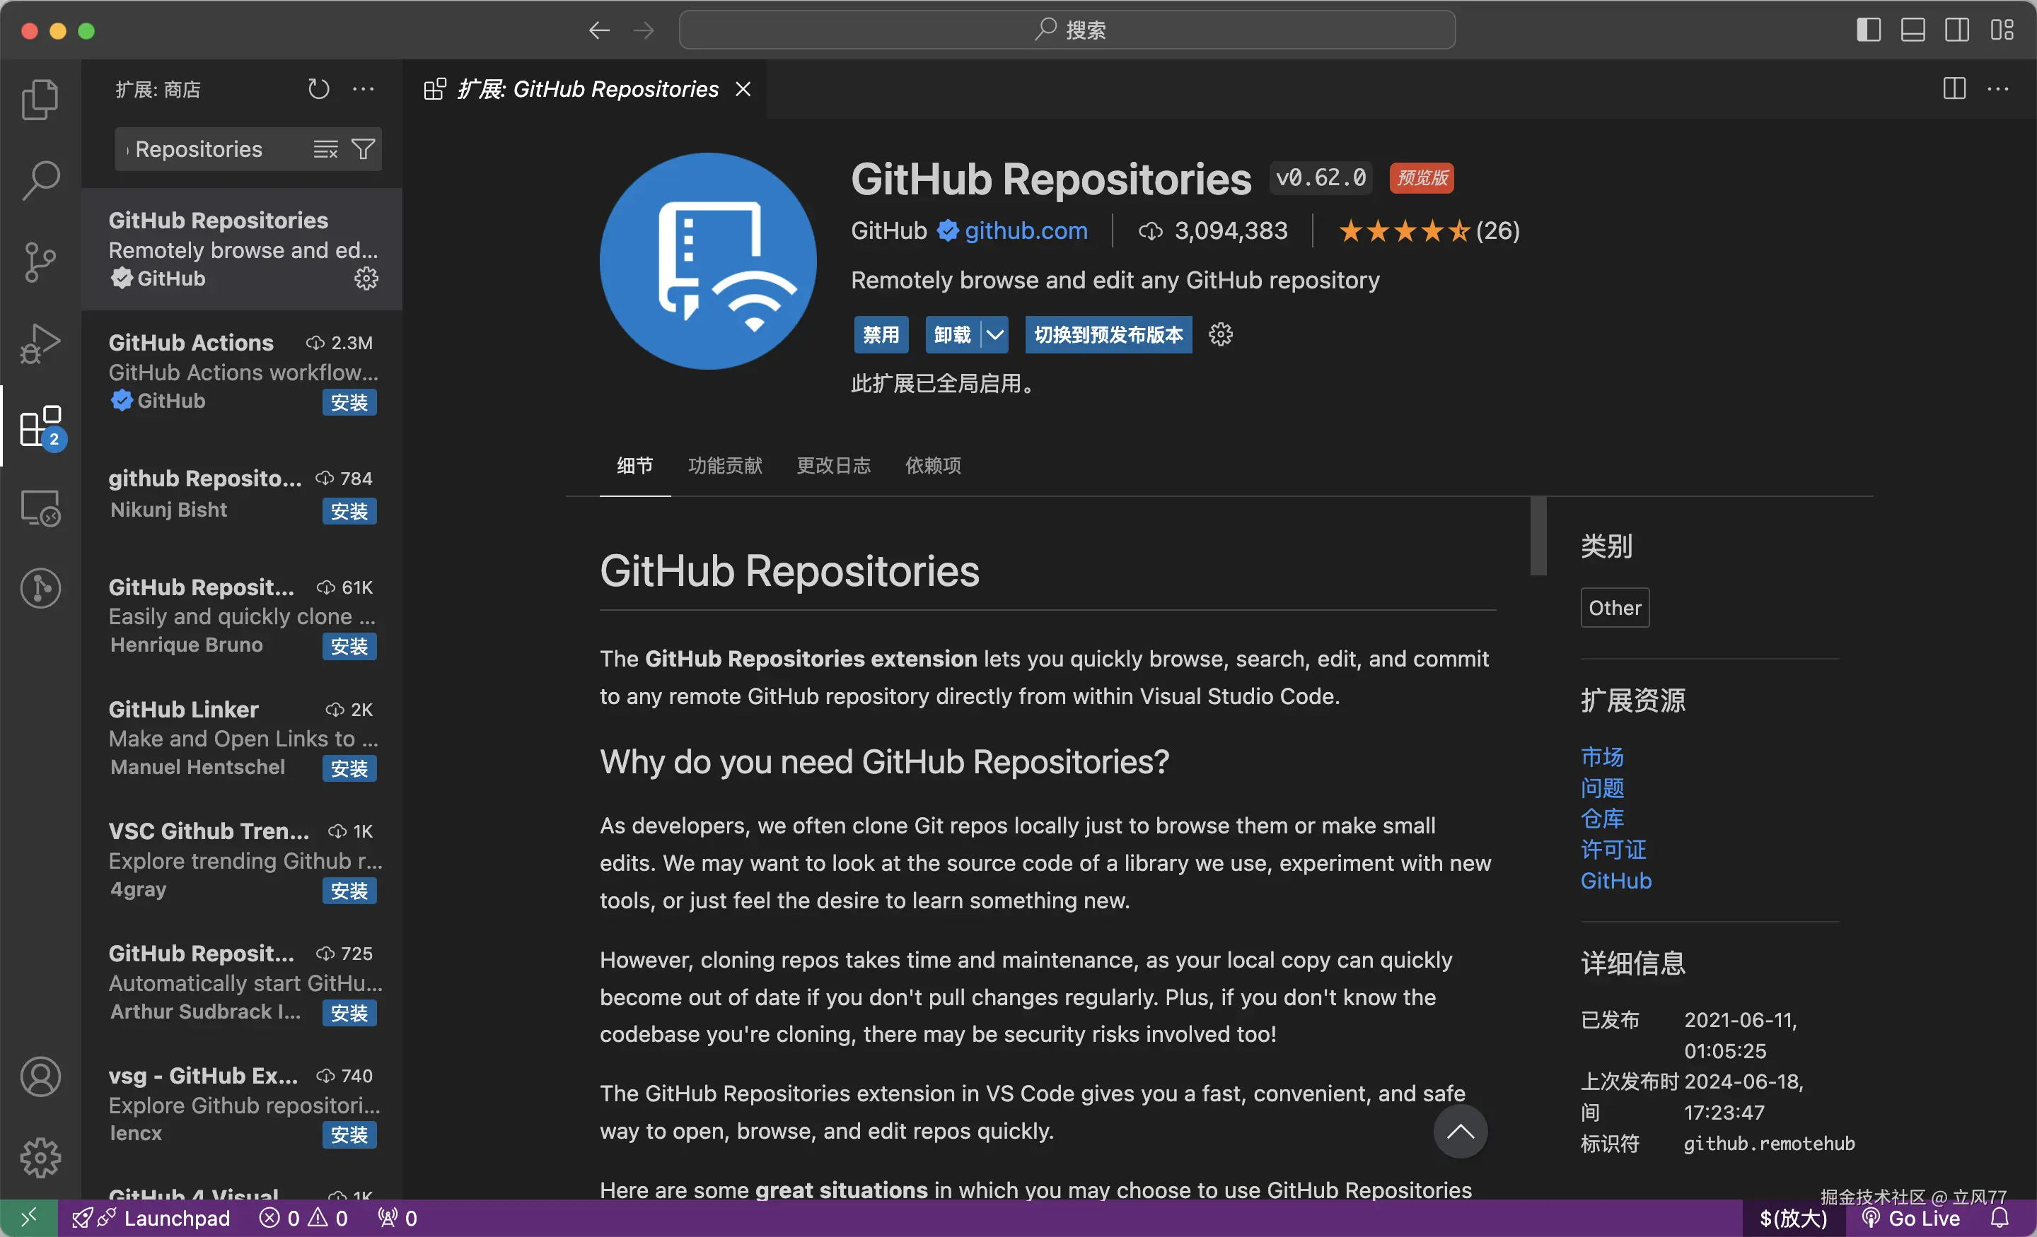Open the GitHub resource link
Image resolution: width=2037 pixels, height=1237 pixels.
click(x=1615, y=880)
